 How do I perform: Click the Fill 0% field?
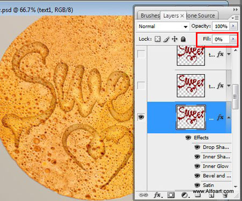pyautogui.click(x=220, y=39)
